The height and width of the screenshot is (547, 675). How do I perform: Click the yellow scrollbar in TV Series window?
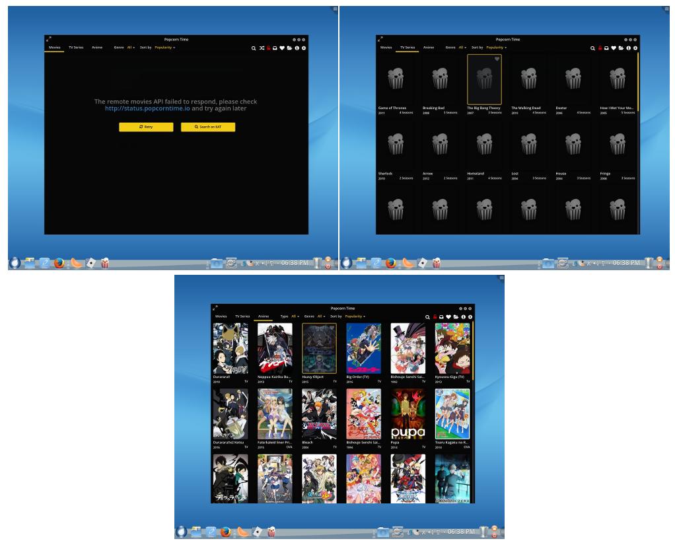(x=638, y=82)
